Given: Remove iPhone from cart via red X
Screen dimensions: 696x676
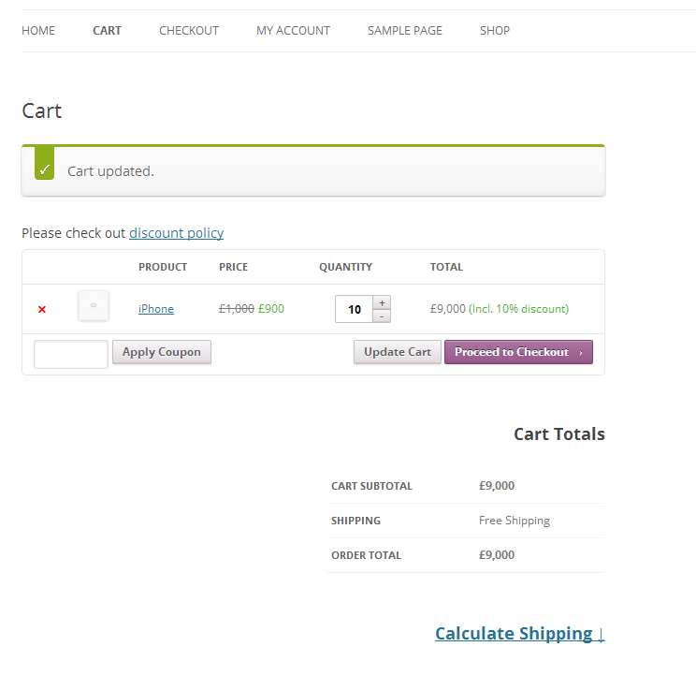Looking at the screenshot, I should pos(42,309).
